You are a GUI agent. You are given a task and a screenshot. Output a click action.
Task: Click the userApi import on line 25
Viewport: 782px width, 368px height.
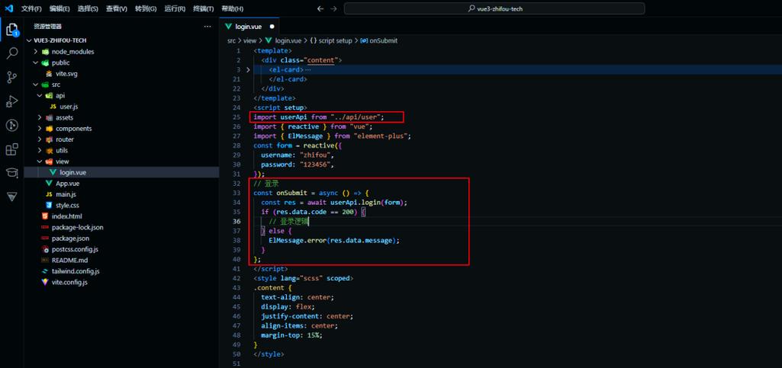(x=293, y=117)
